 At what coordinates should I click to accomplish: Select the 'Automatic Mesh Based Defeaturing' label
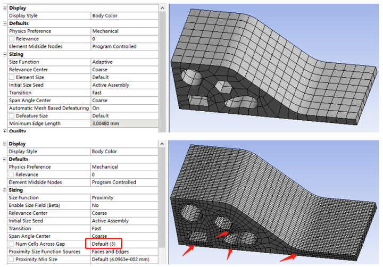coord(49,108)
